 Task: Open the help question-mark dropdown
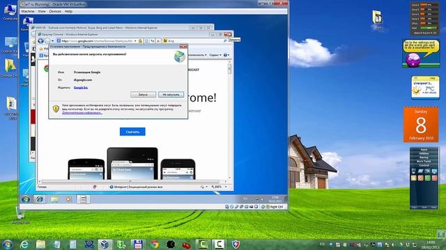[226, 55]
